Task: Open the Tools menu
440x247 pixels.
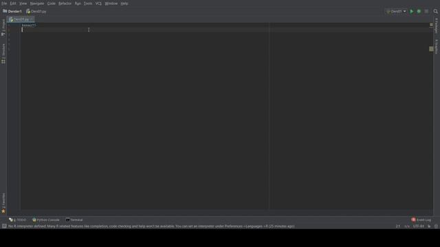Action: tap(88, 3)
